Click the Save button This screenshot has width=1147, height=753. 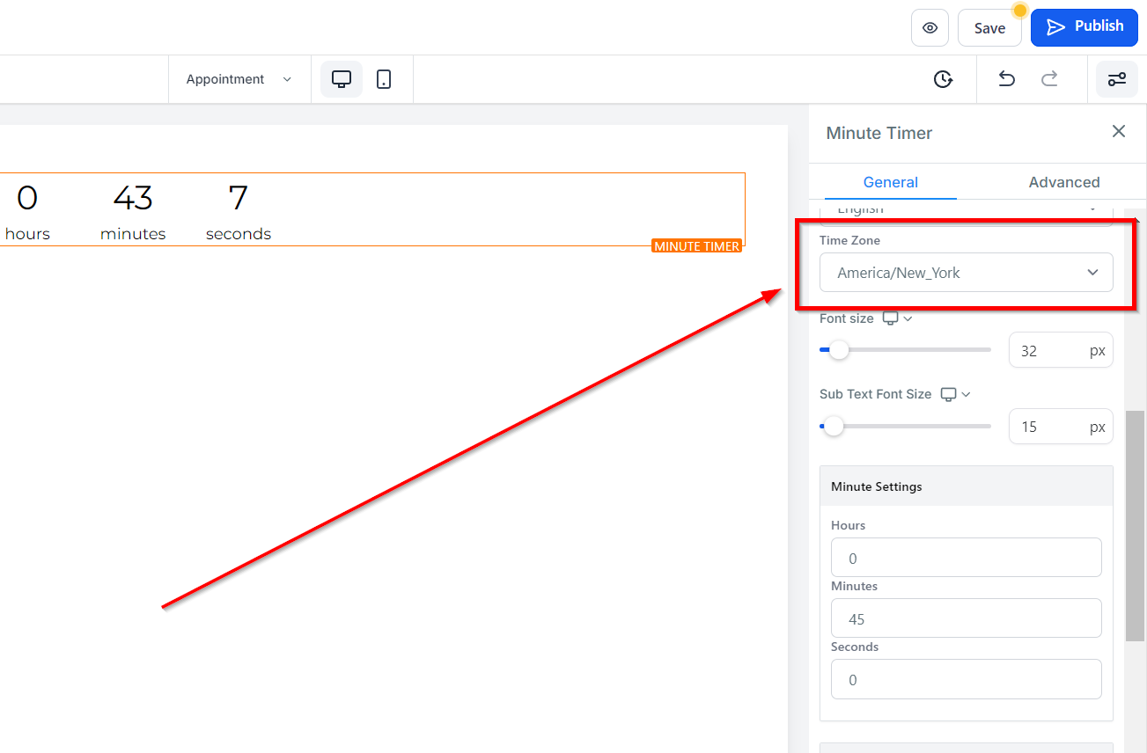(989, 28)
